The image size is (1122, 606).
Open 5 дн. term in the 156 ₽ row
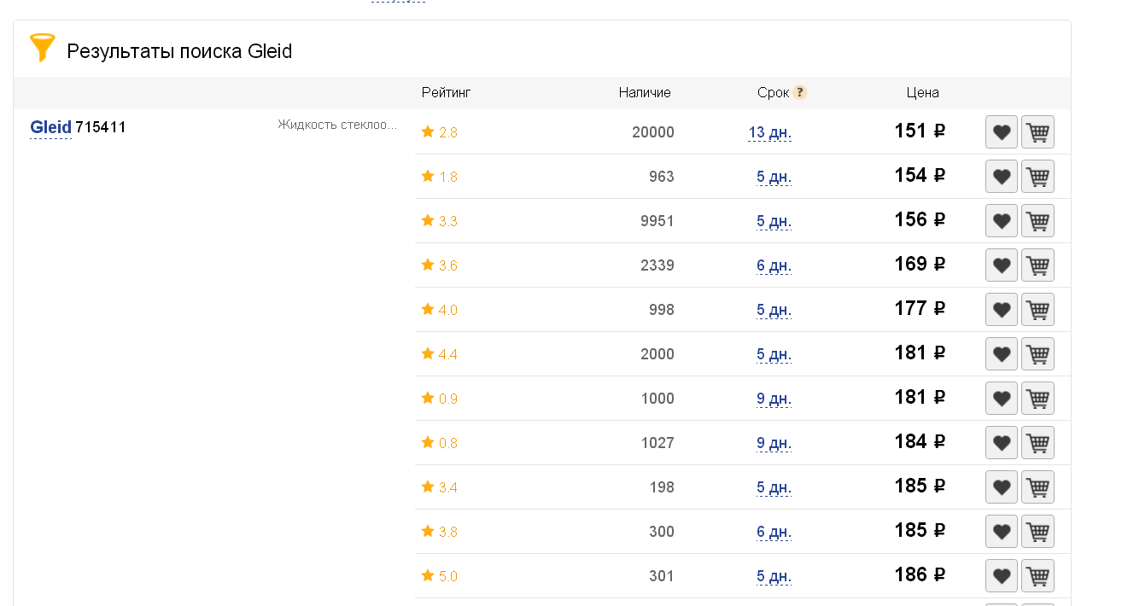point(774,221)
